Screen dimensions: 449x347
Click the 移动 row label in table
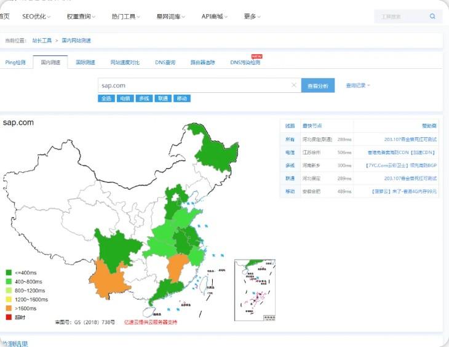click(290, 191)
